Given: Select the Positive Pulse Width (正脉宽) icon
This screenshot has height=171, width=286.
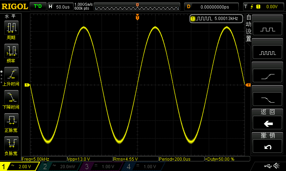Looking at the screenshot, I should point(11,120).
